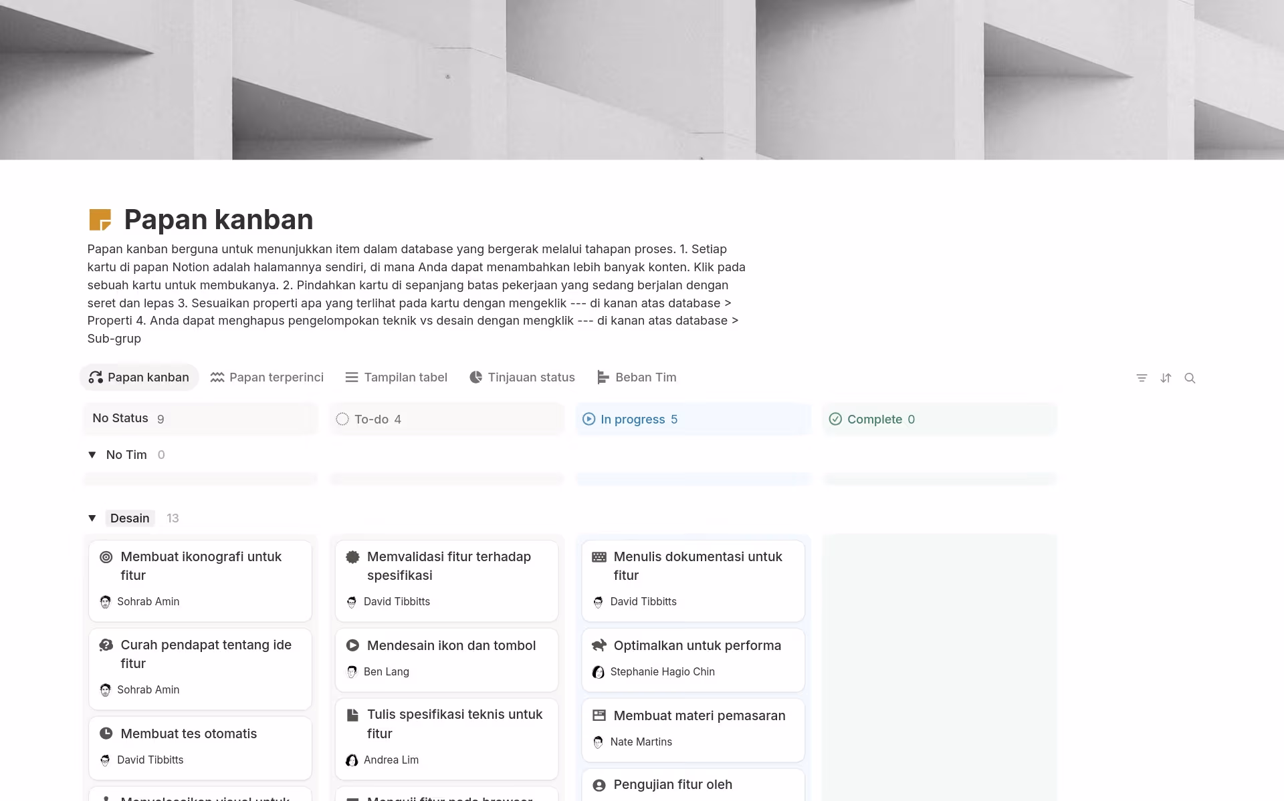1284x801 pixels.
Task: Click keyboard icon on Menulis dokumentasi card
Action: pyautogui.click(x=599, y=557)
